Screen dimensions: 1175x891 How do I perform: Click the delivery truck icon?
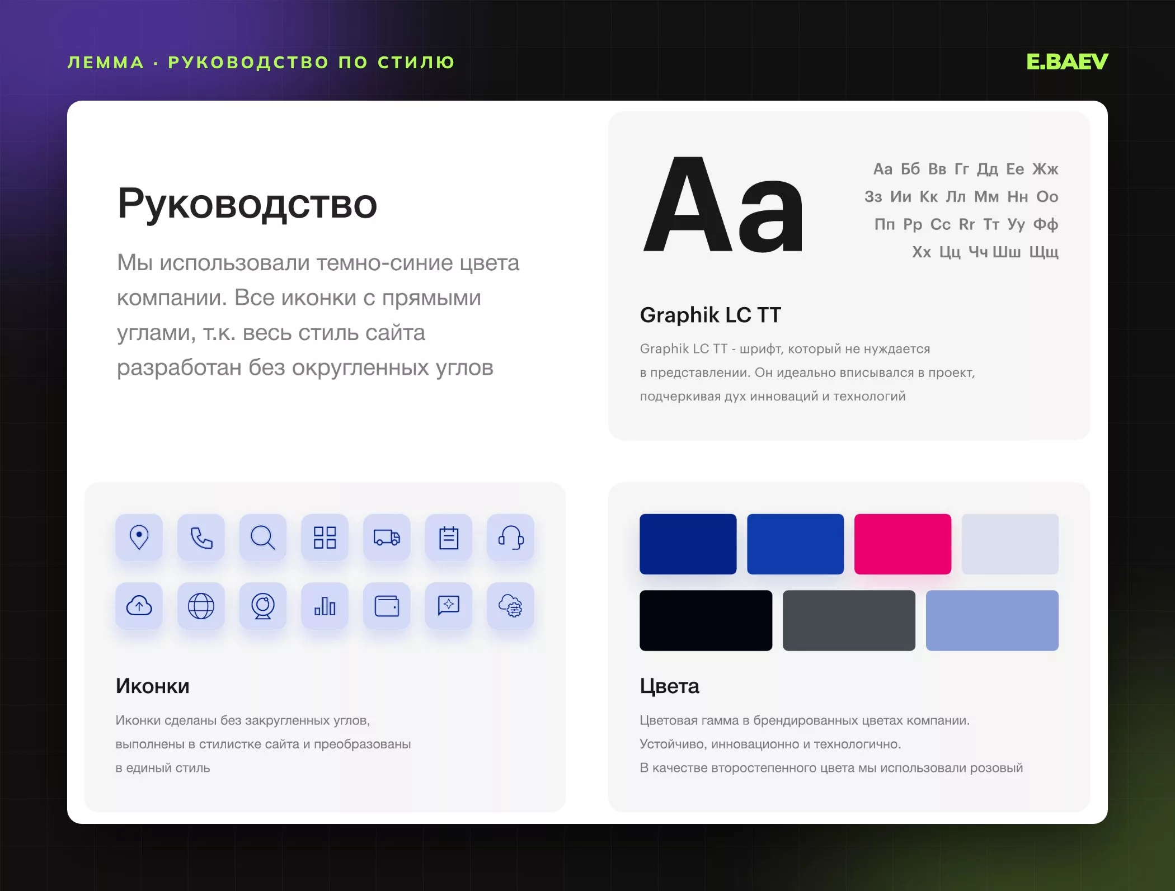387,538
